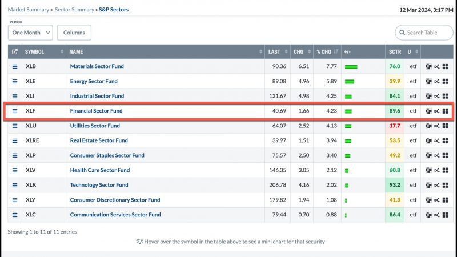Click the export icon in table header
The image size is (457, 257).
(x=15, y=51)
